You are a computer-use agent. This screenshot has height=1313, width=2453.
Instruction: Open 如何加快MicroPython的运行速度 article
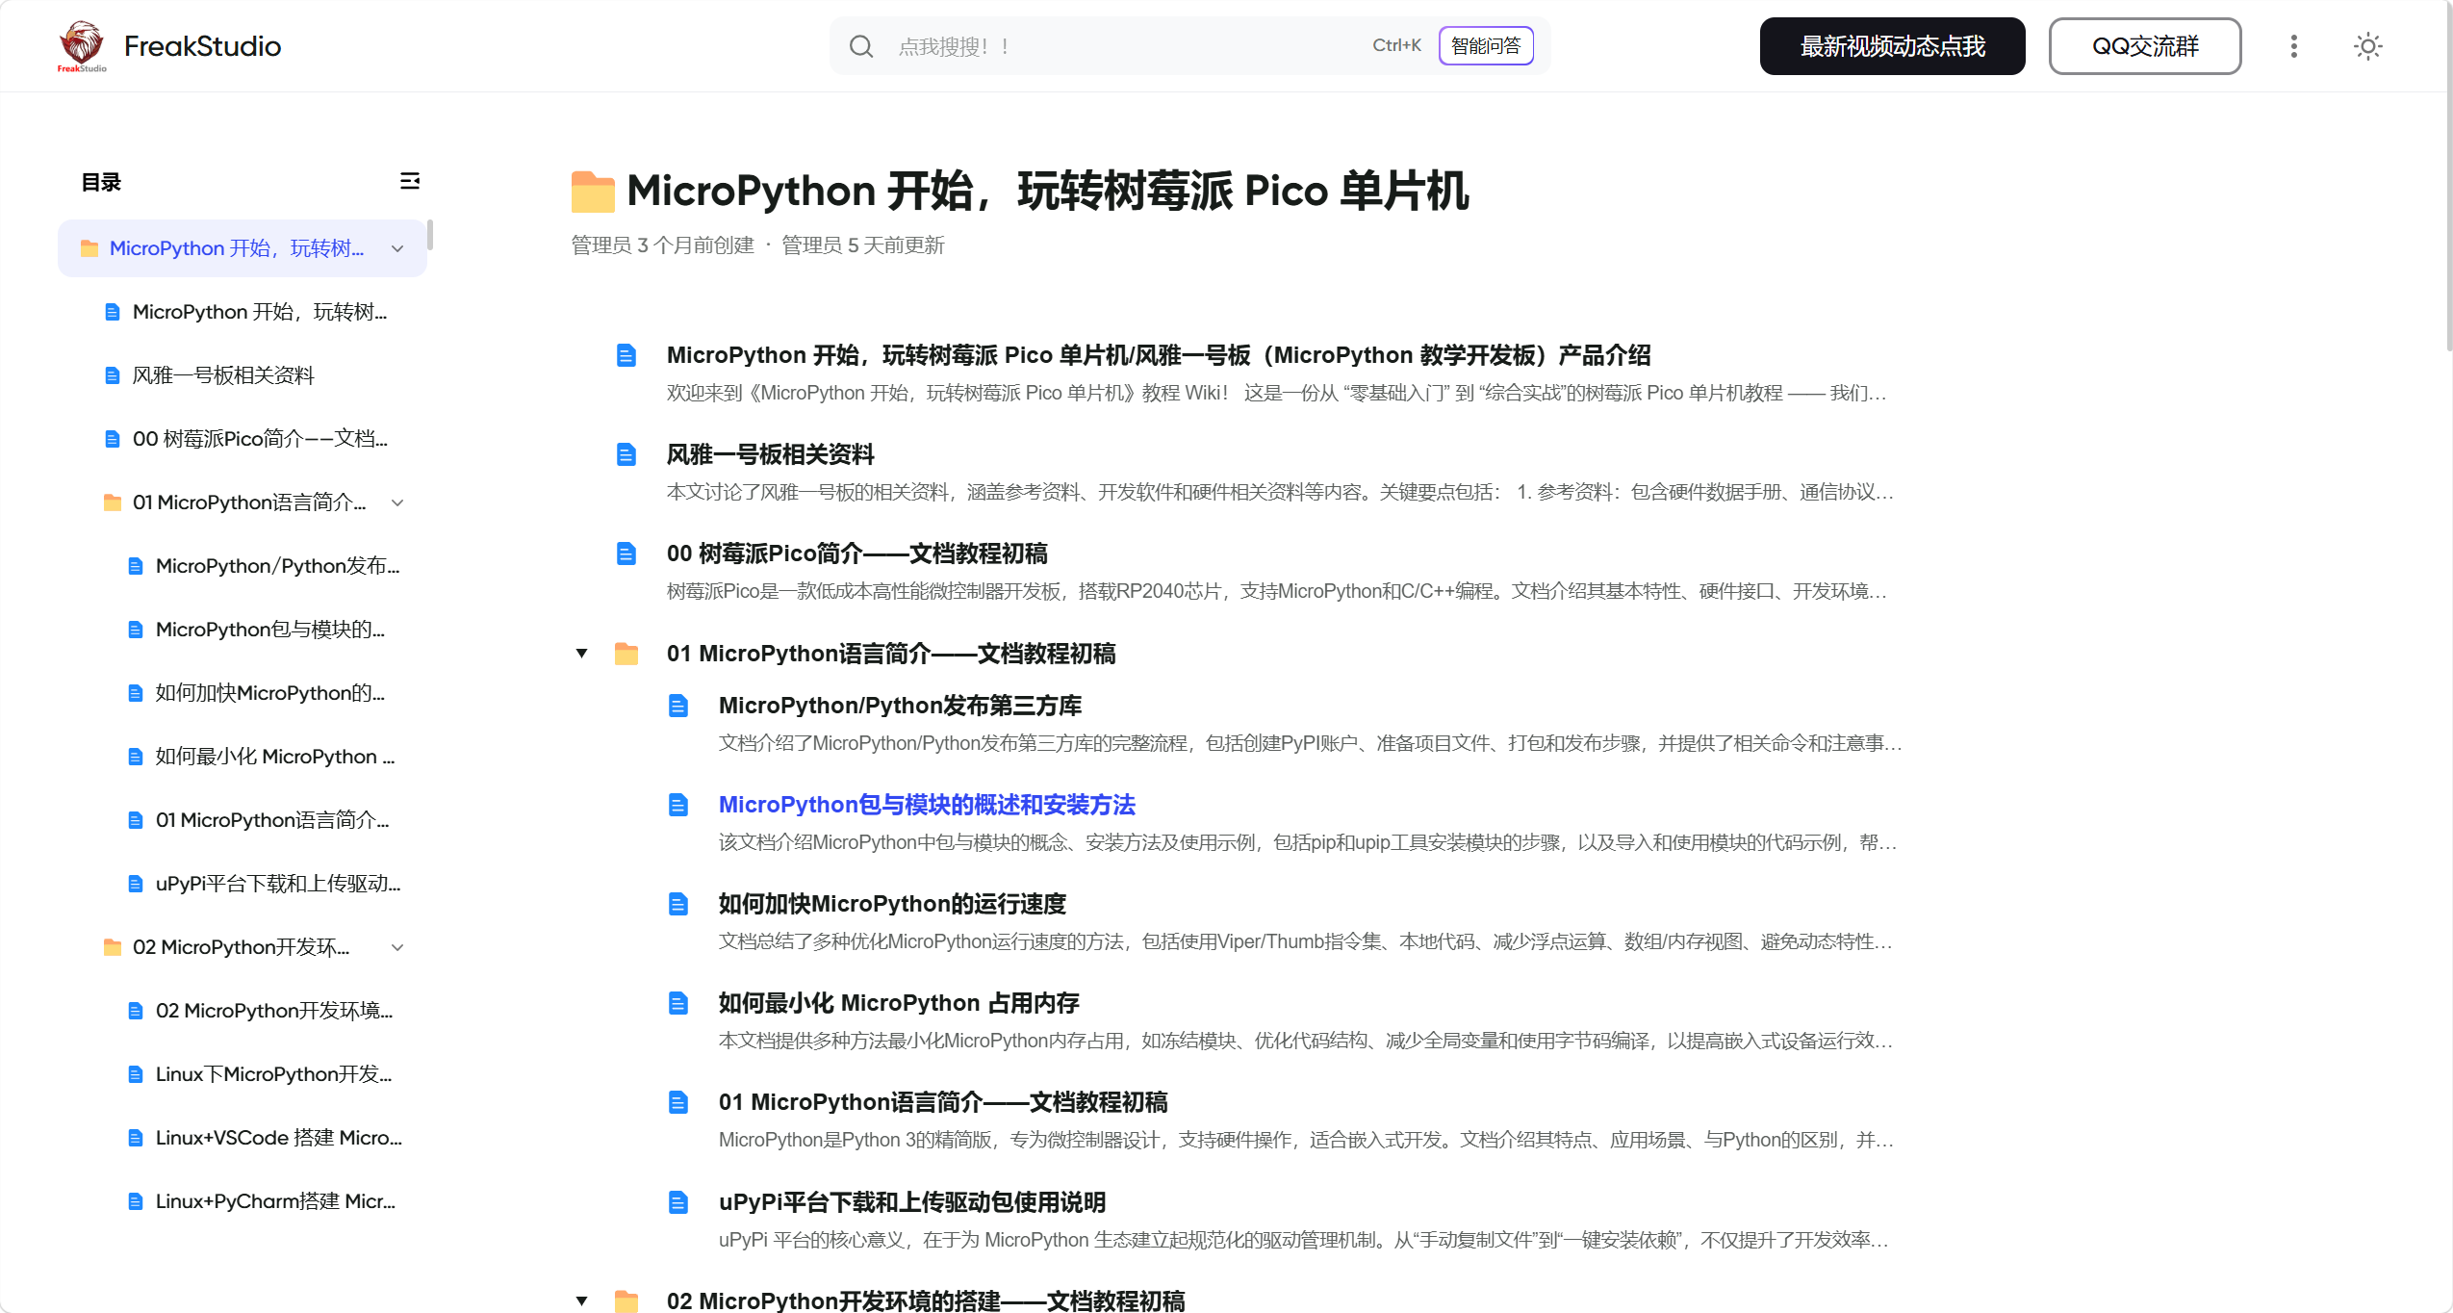click(890, 904)
